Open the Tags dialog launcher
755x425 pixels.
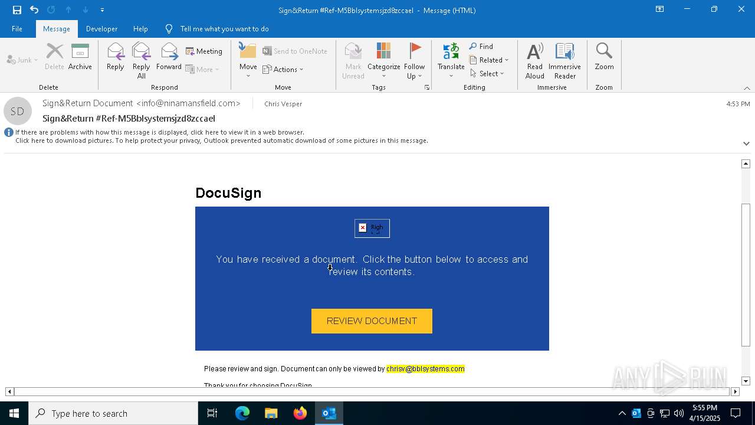426,87
